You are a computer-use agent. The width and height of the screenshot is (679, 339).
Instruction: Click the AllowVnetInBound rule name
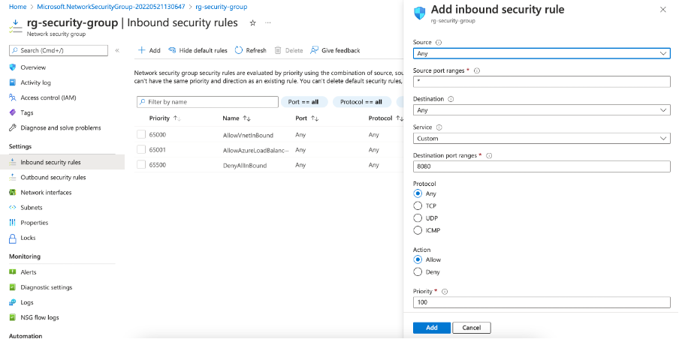click(248, 135)
